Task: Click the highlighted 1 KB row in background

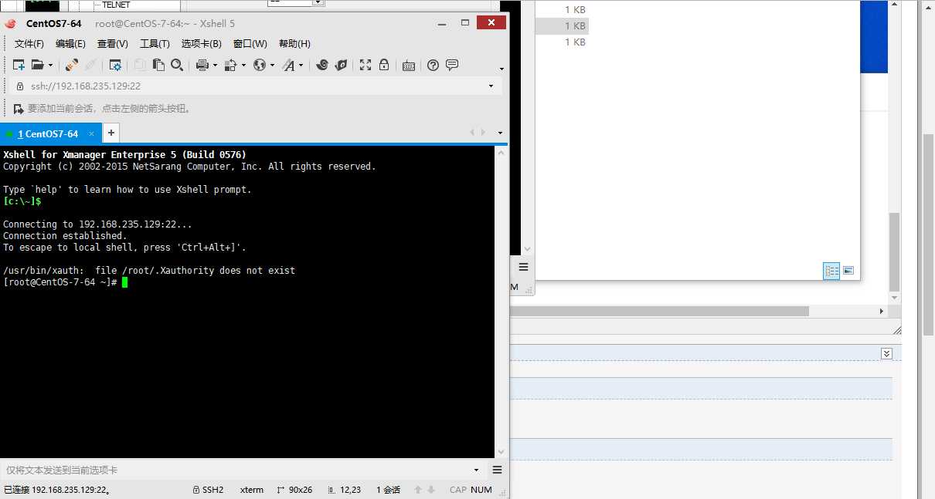Action: (x=563, y=25)
